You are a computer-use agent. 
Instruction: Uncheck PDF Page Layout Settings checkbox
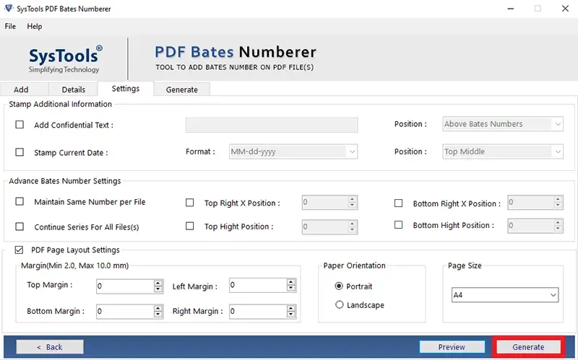click(19, 250)
